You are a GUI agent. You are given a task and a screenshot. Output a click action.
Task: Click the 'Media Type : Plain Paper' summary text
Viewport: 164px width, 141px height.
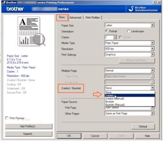(x=21, y=67)
